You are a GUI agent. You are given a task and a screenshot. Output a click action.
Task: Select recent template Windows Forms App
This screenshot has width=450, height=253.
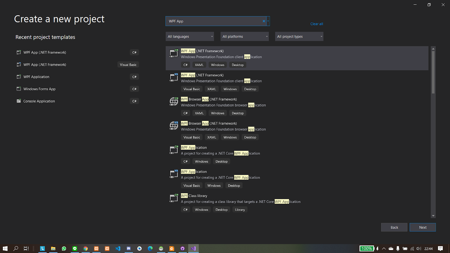click(x=77, y=89)
